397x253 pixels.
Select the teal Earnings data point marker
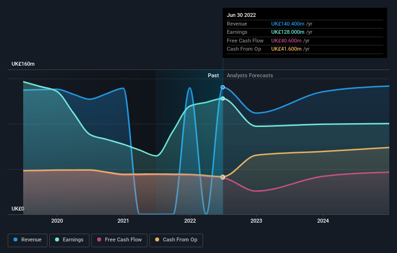coord(222,98)
